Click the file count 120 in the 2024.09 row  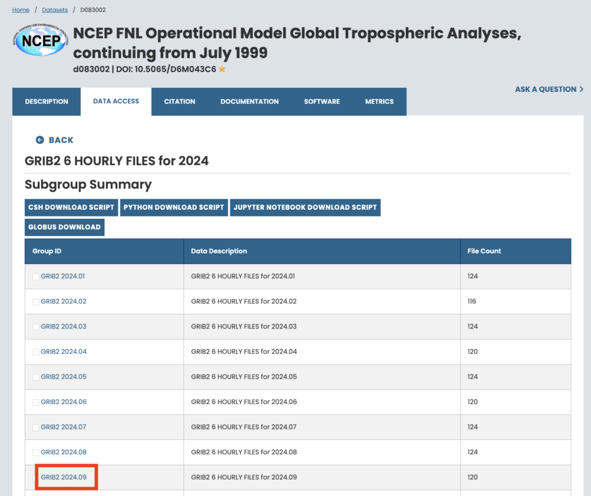[x=473, y=477]
